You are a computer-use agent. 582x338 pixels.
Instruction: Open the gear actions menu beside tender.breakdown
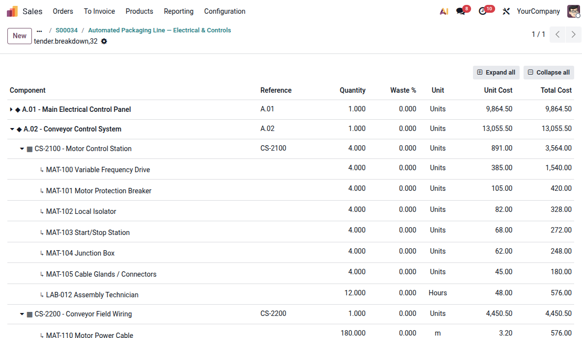coord(104,41)
